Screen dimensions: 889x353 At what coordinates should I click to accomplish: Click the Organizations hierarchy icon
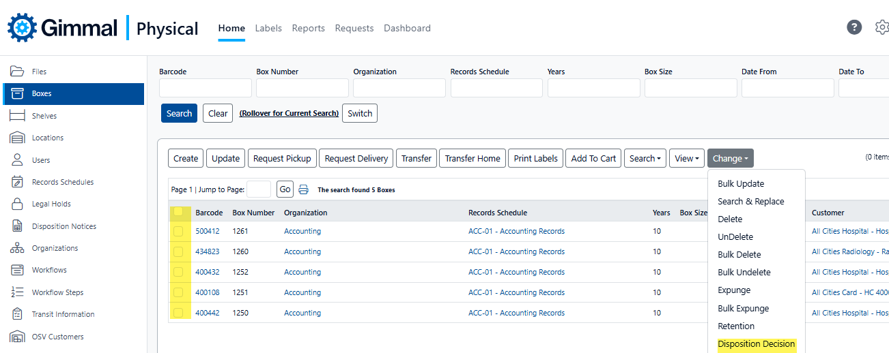[17, 248]
